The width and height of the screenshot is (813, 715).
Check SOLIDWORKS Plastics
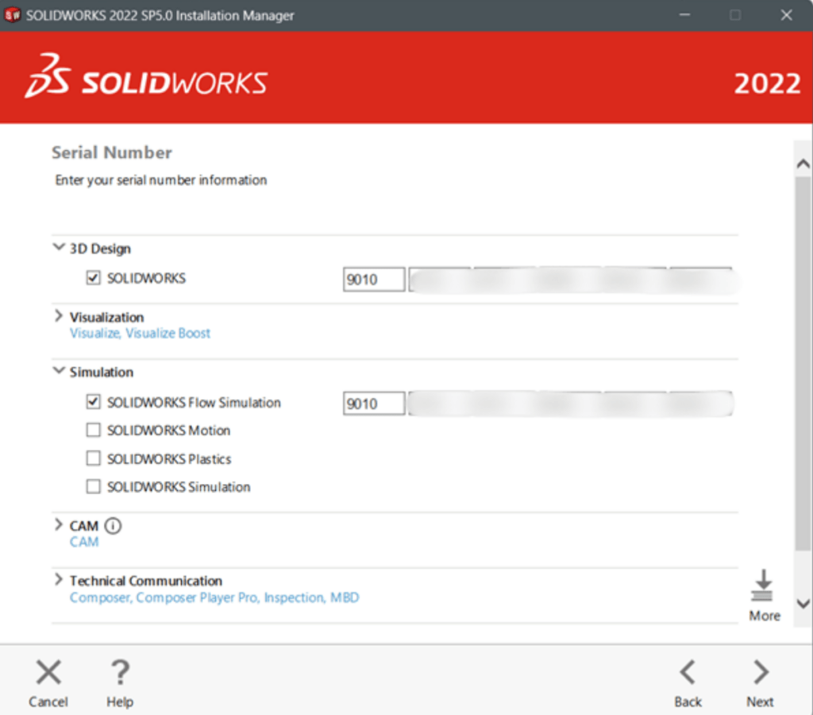(x=93, y=458)
